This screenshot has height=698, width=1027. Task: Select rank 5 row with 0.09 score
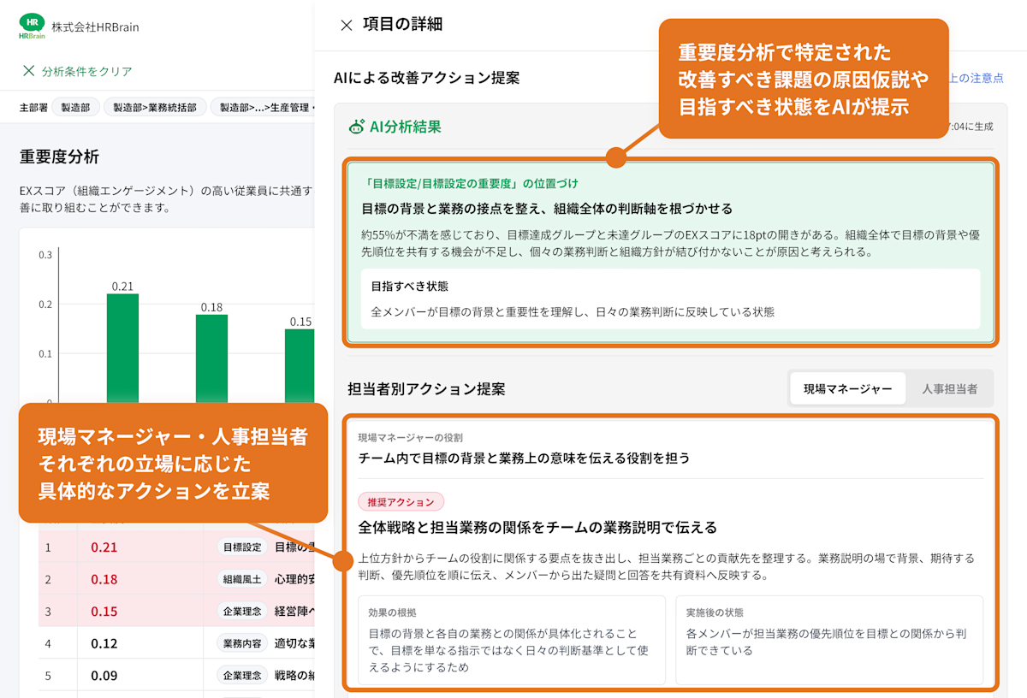click(176, 676)
